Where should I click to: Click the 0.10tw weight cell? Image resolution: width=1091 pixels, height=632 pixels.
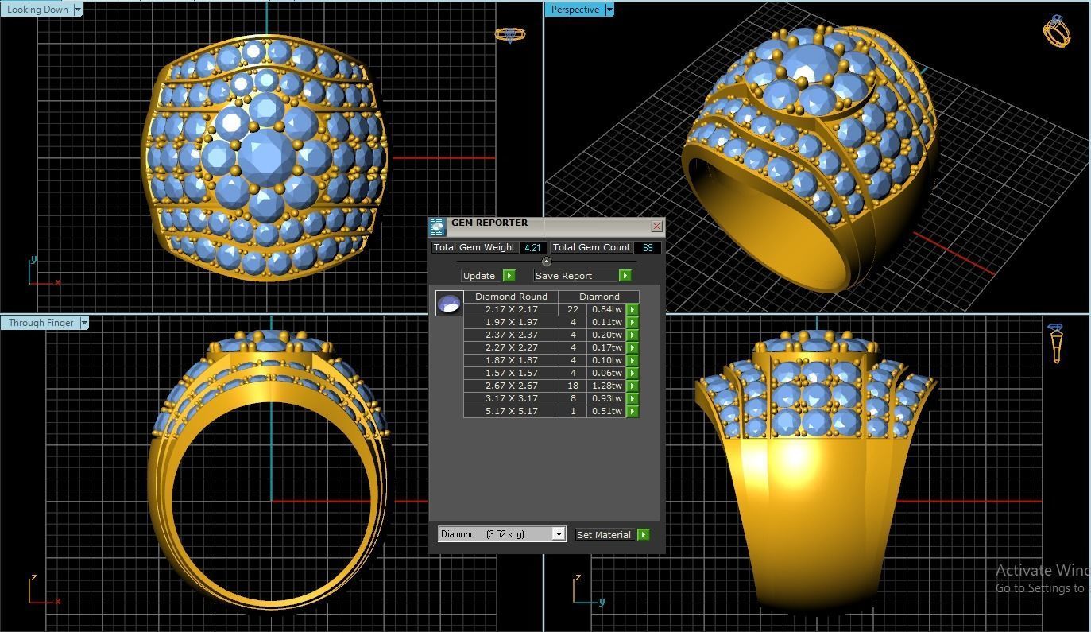[x=607, y=360]
